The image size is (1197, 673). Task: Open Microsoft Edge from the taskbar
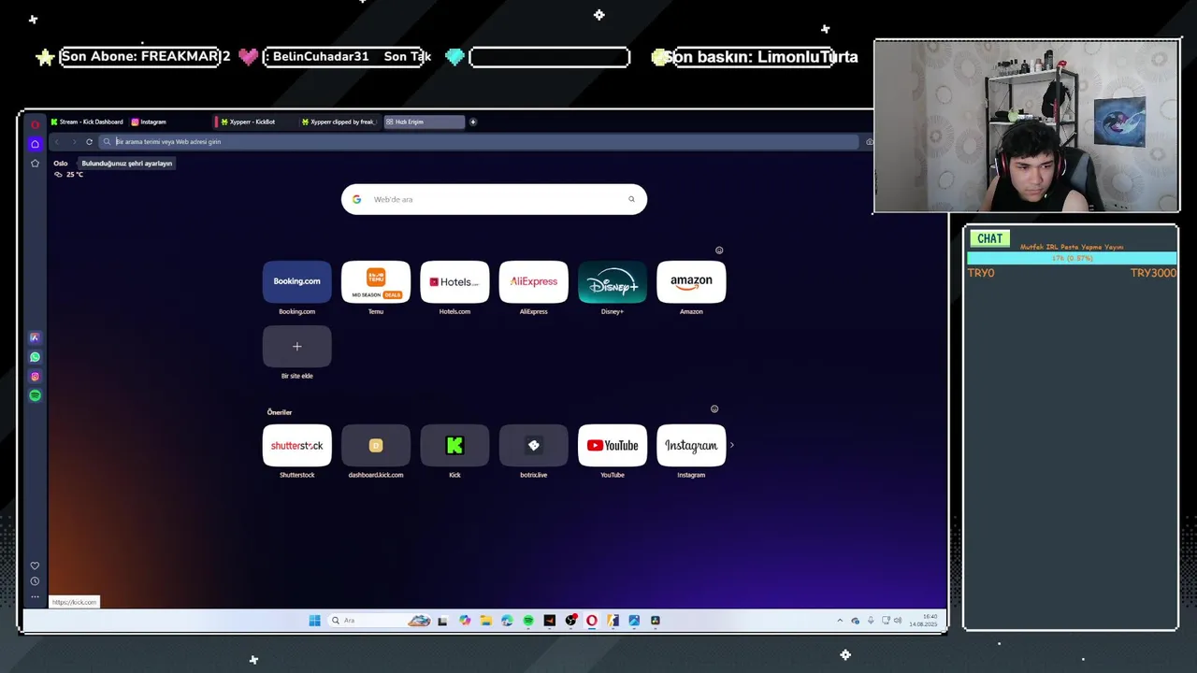(507, 621)
